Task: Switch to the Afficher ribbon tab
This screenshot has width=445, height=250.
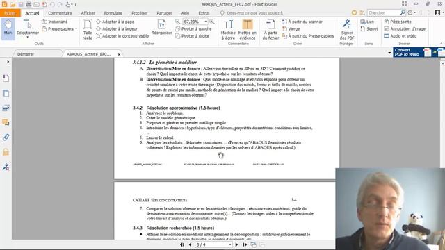Action: click(88, 13)
